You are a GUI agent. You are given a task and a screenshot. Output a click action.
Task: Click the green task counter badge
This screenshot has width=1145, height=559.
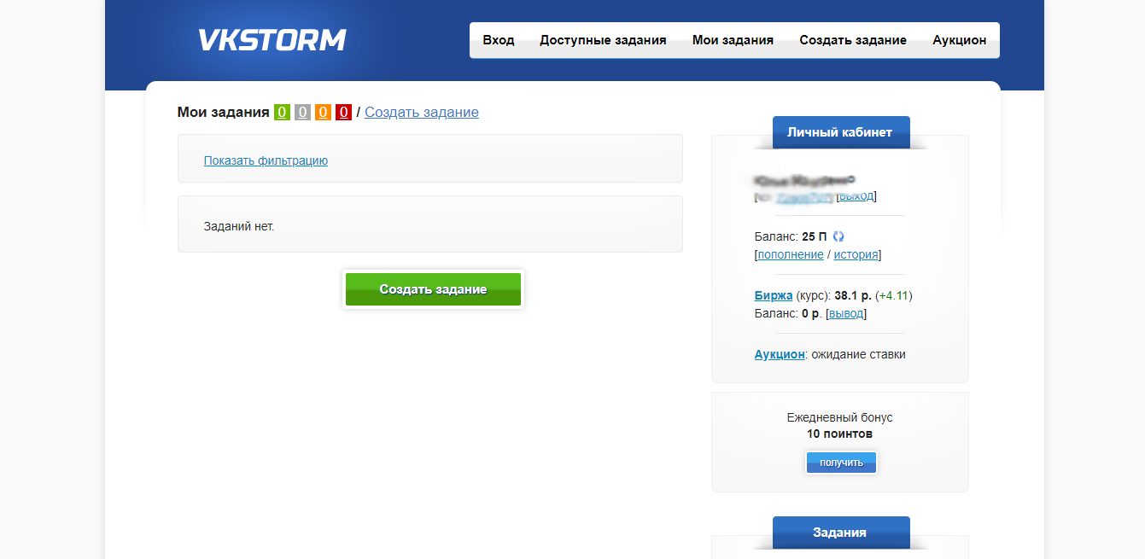(281, 112)
